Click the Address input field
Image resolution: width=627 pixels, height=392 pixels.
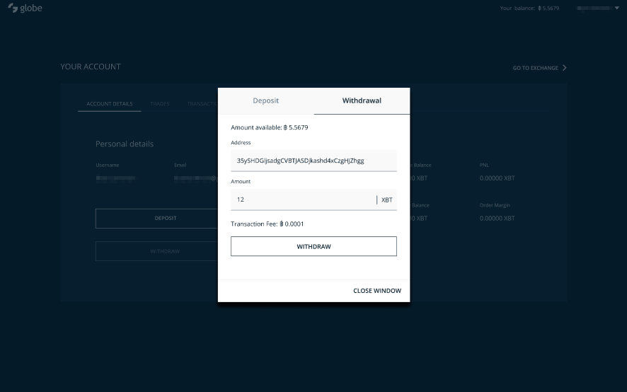[x=313, y=161]
